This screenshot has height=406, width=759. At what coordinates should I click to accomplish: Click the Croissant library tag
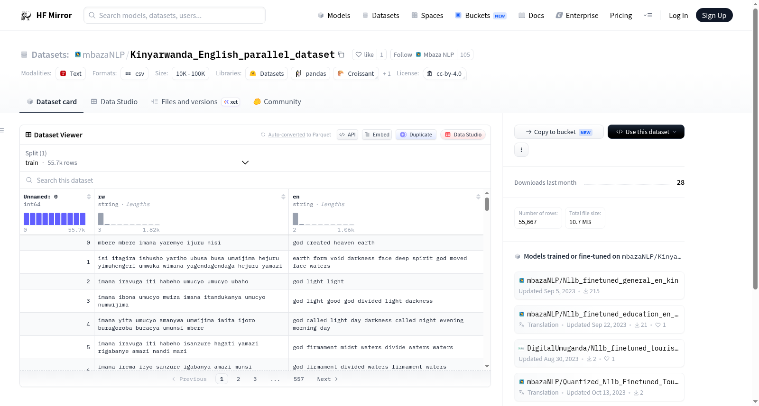[x=356, y=73]
